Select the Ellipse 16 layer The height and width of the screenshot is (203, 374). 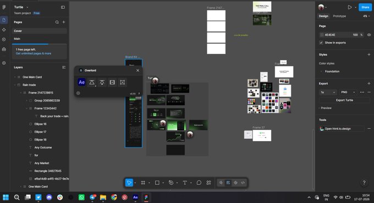tap(40, 124)
